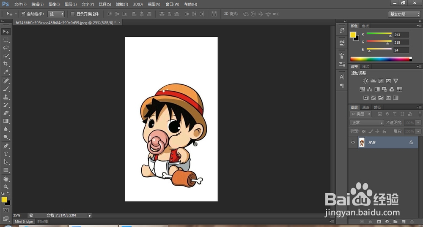Select the Crop tool

coord(5,64)
